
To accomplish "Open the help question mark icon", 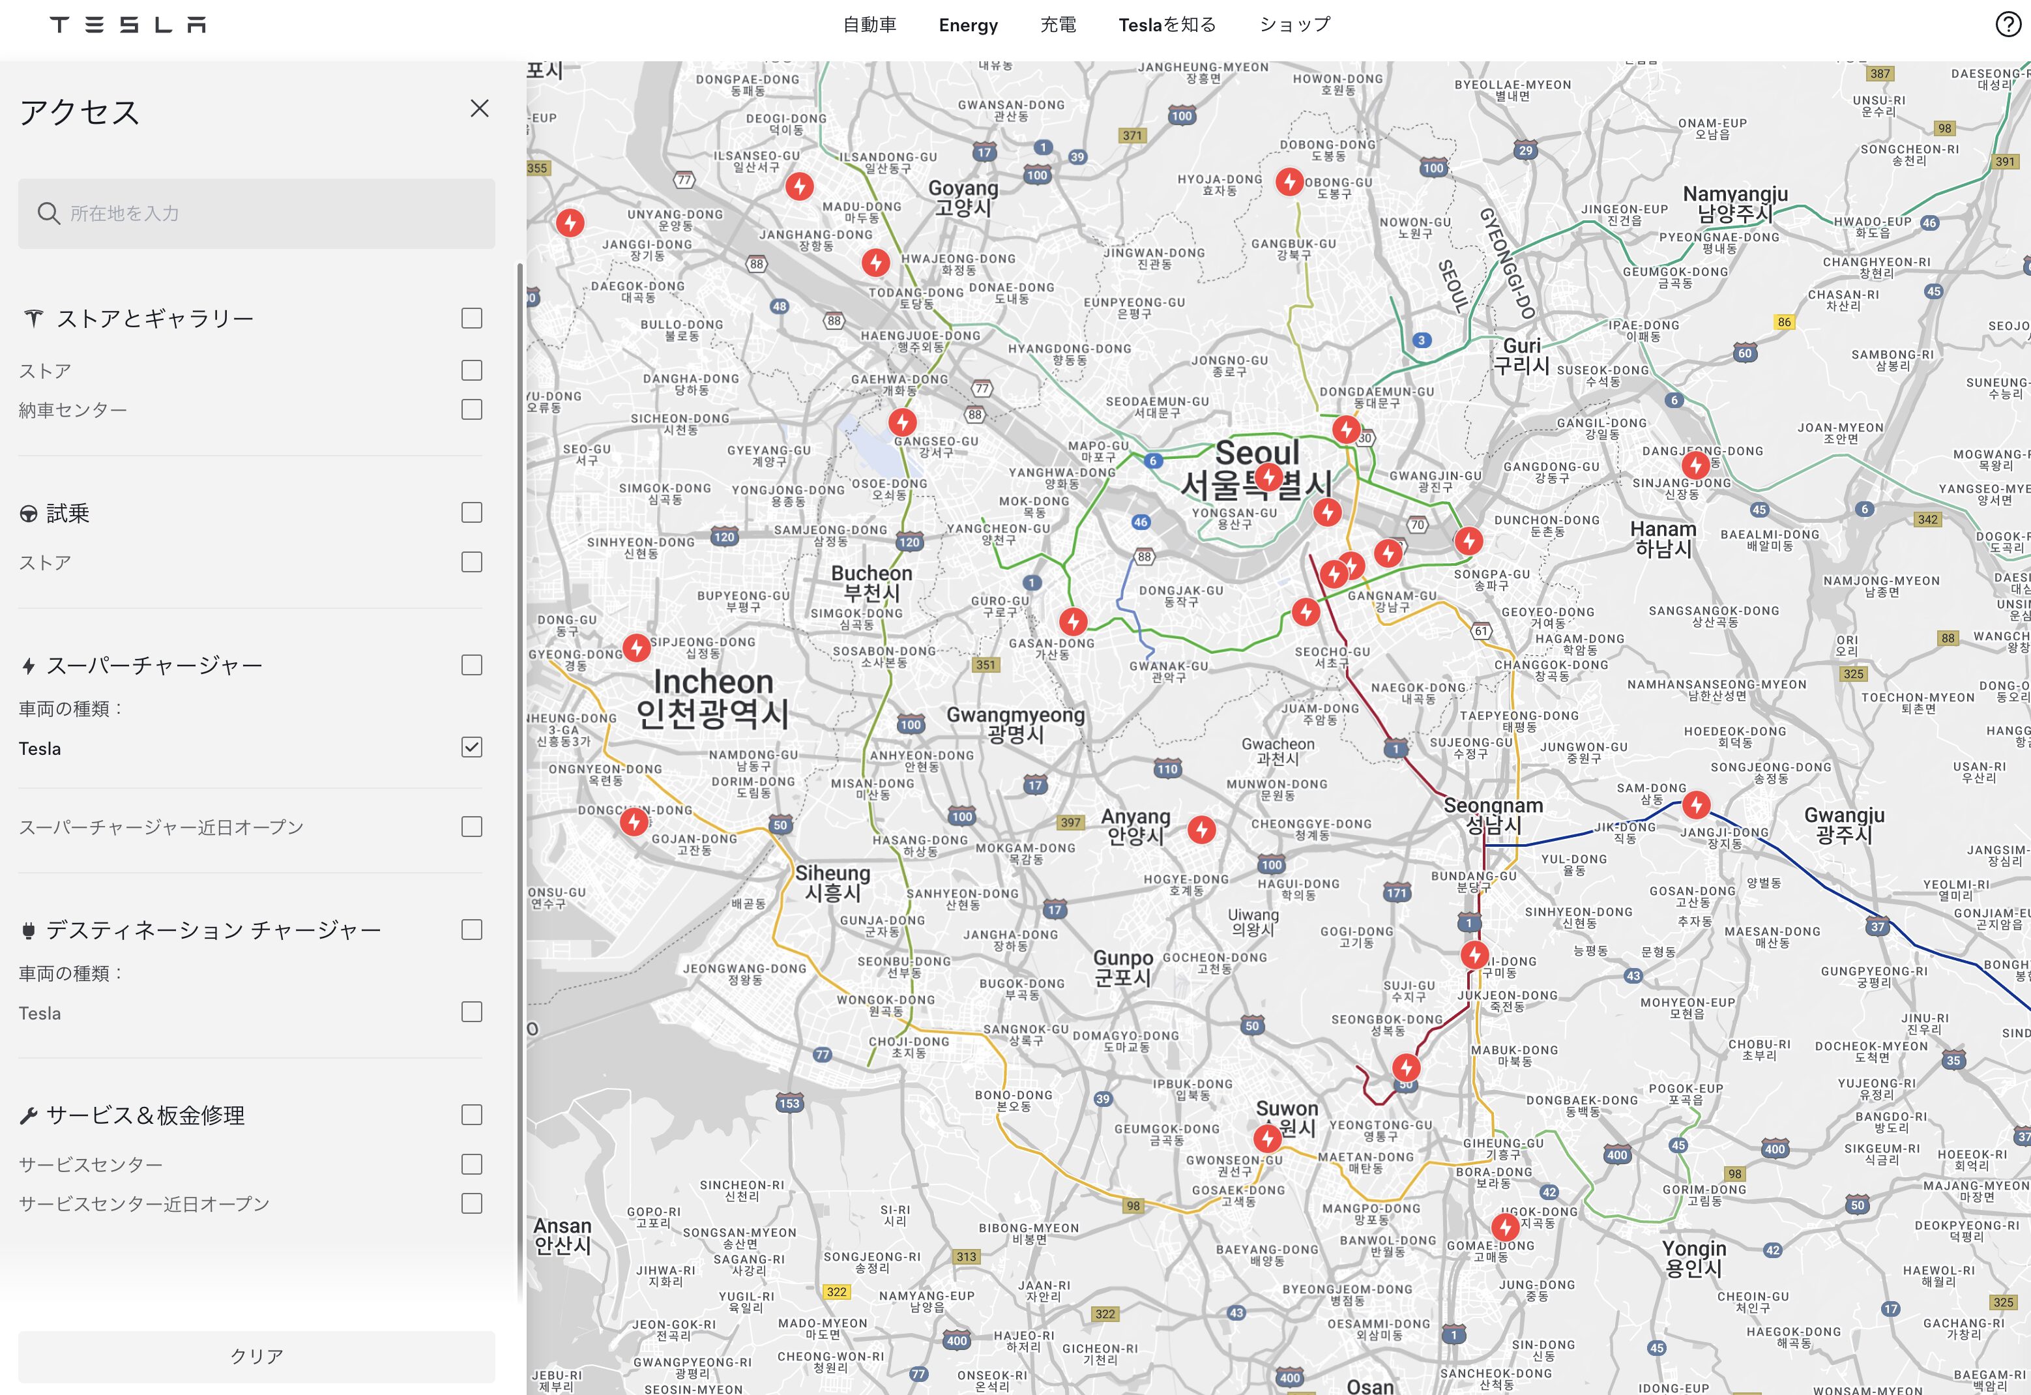I will click(x=2008, y=25).
